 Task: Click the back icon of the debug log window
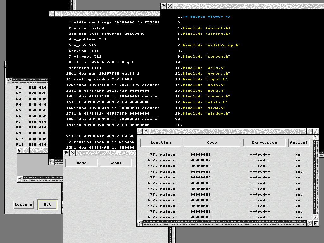pyautogui.click(x=52, y=14)
